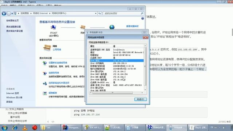Select 控制面板 in the address breadcrumb
The image size is (233, 131).
click(25, 13)
